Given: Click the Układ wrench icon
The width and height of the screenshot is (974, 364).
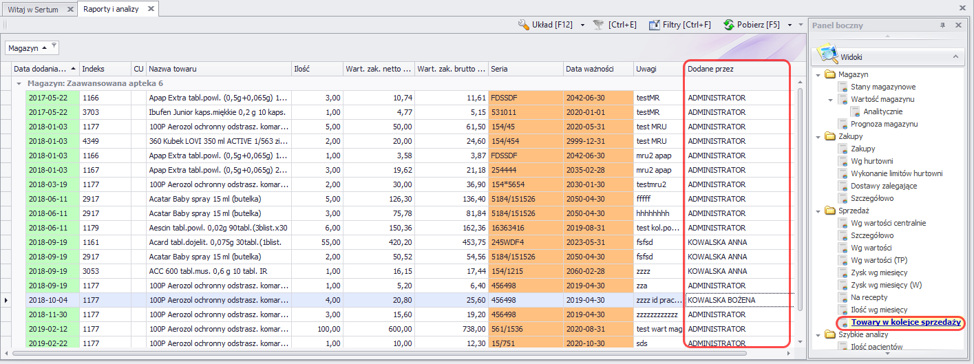Looking at the screenshot, I should pos(524,25).
